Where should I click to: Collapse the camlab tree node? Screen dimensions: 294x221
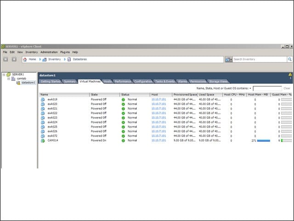click(x=9, y=79)
